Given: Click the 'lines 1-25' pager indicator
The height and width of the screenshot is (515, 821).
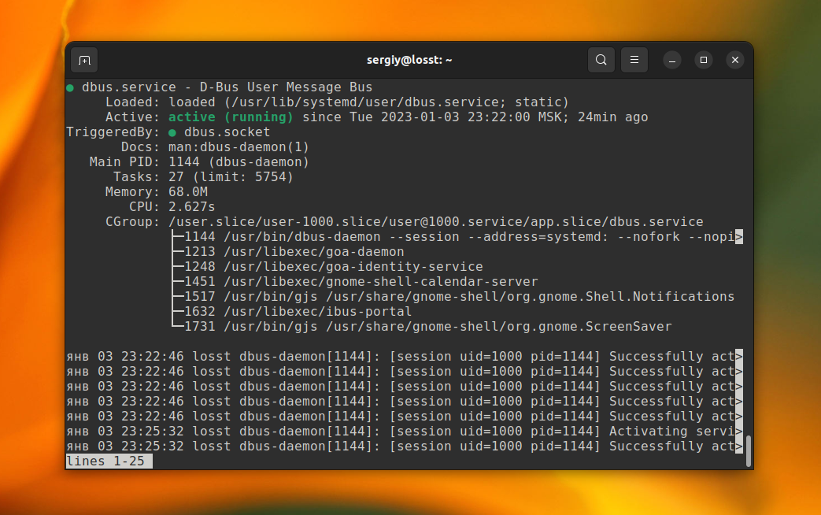Looking at the screenshot, I should (109, 461).
